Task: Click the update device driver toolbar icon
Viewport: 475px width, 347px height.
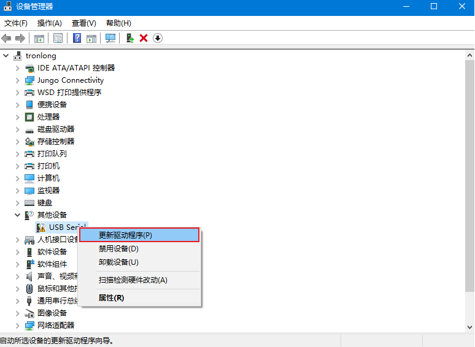Action: coord(130,38)
